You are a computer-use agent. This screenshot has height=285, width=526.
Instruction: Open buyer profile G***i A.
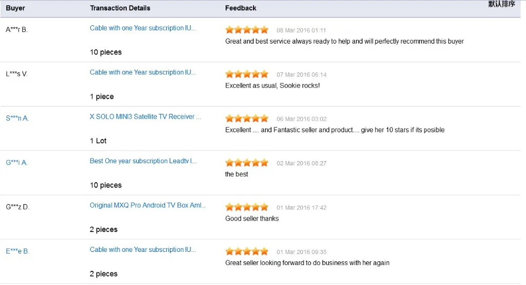pos(17,162)
